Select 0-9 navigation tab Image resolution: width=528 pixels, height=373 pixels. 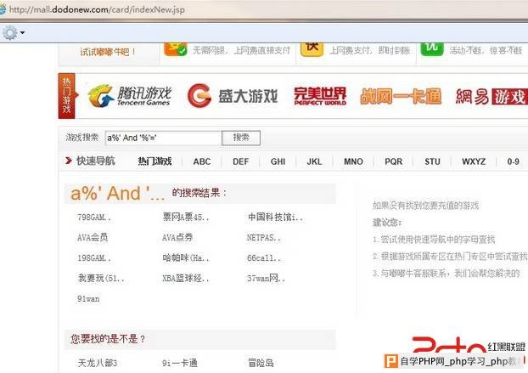pos(513,161)
